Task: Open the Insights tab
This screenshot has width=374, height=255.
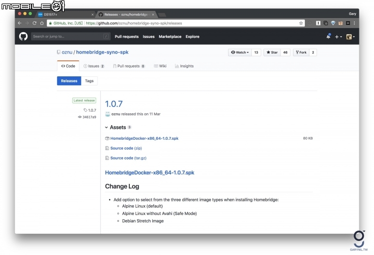Action: coord(184,66)
